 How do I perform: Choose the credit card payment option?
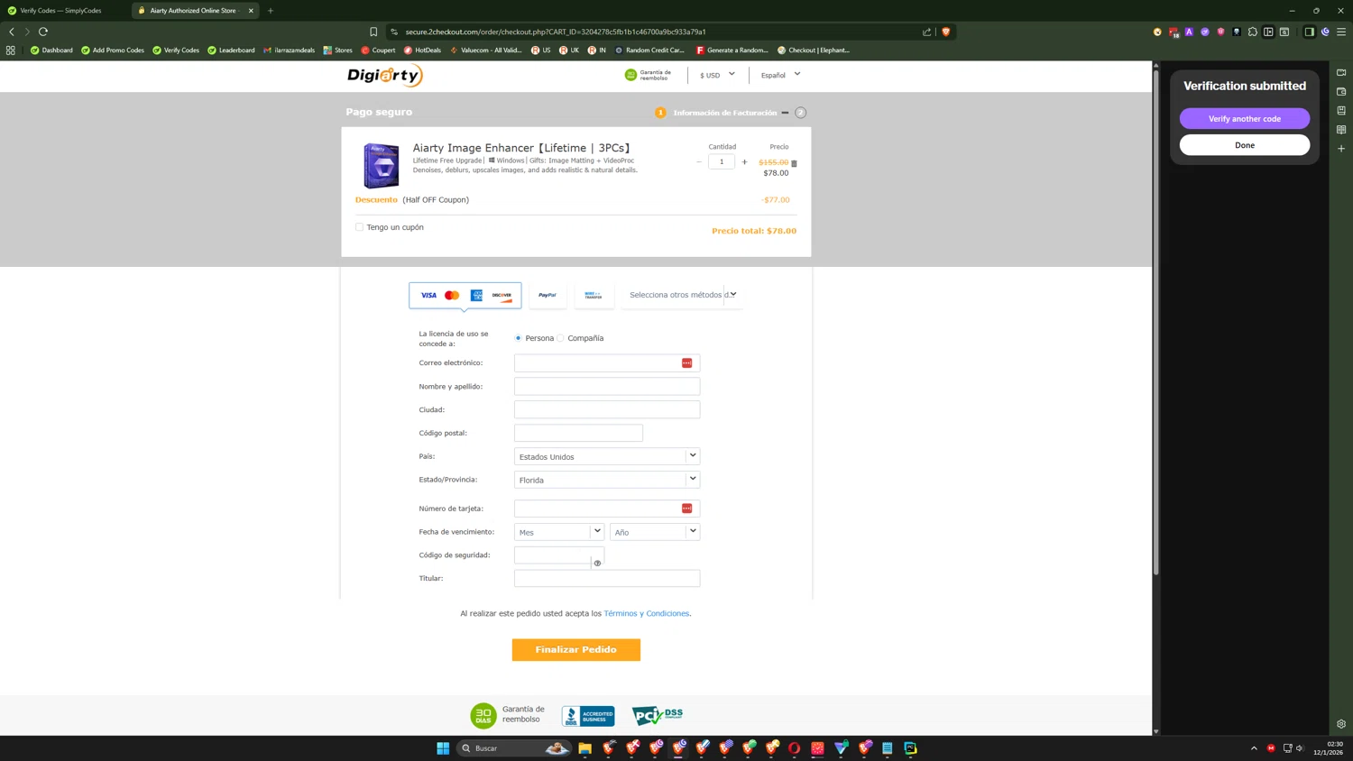point(465,295)
